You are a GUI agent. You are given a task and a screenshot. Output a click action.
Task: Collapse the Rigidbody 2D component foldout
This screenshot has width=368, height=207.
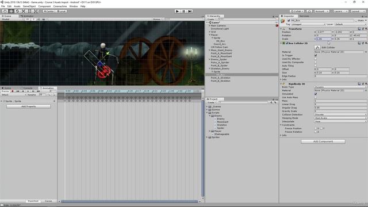(x=281, y=84)
